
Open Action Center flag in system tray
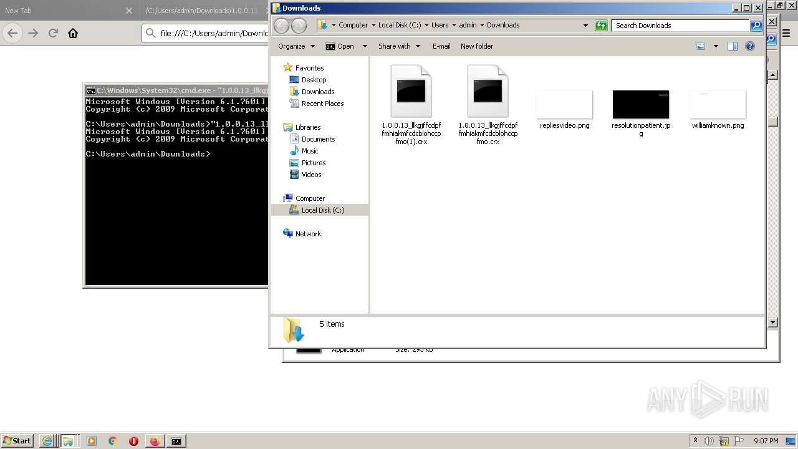(x=739, y=441)
